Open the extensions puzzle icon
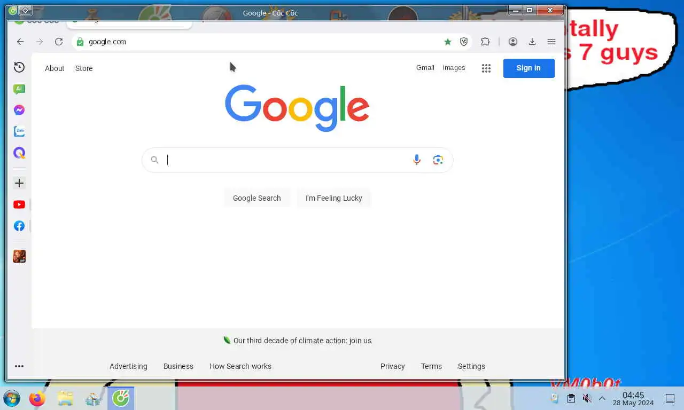This screenshot has width=684, height=410. click(x=485, y=42)
